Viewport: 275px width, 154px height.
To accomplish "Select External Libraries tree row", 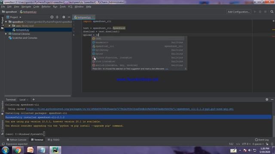I will [x=38, y=34].
